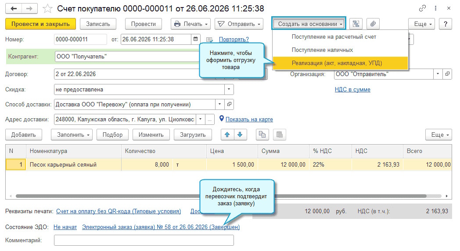Image resolution: width=460 pixels, height=251 pixels.
Task: Open Счет на оплату без QR-кода link
Action: pyautogui.click(x=119, y=211)
